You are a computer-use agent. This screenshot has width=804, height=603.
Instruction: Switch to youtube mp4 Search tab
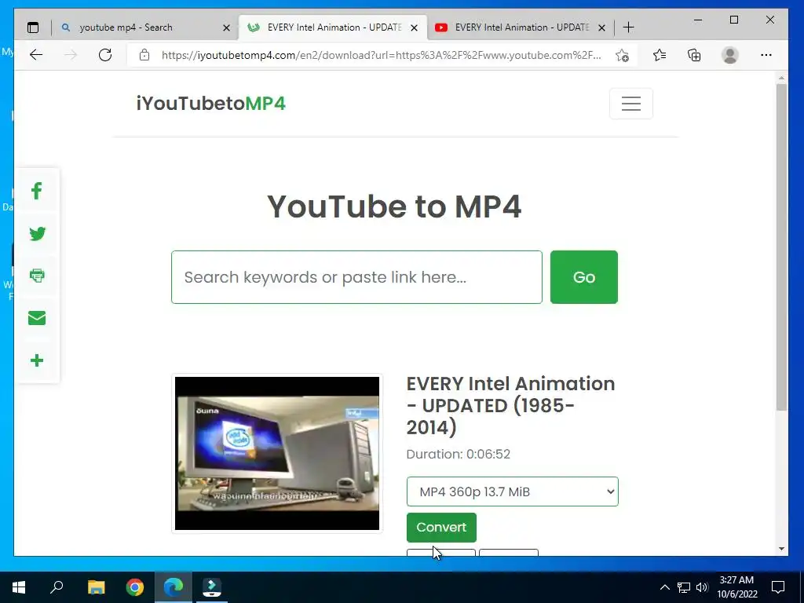(x=145, y=27)
